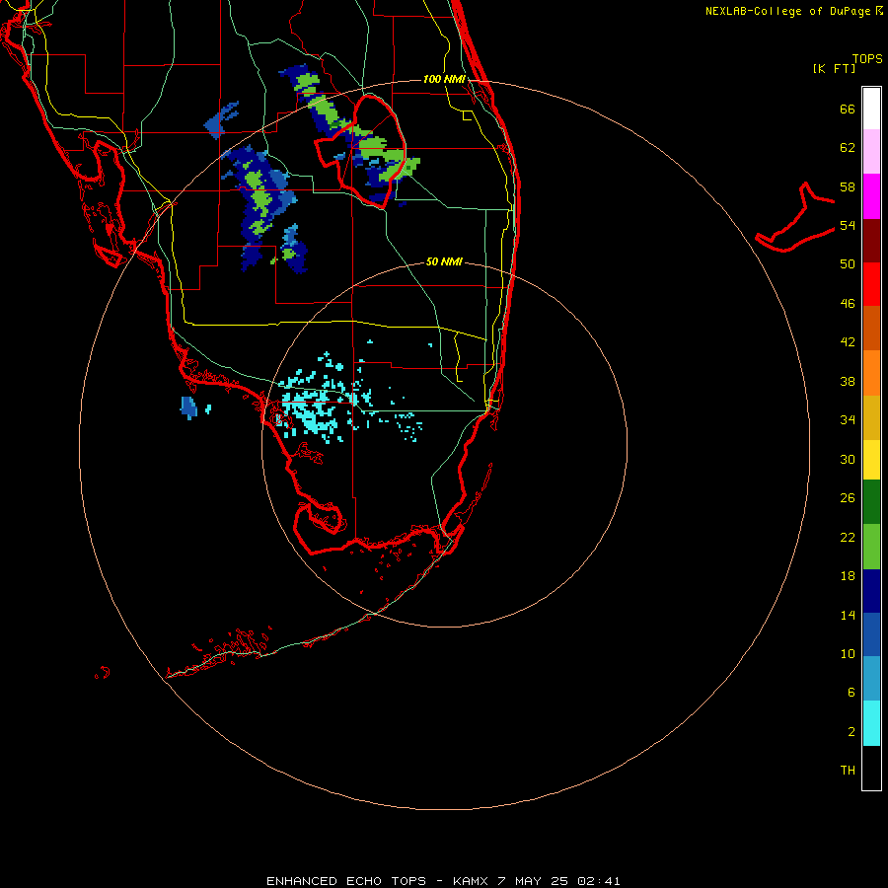The image size is (888, 888).
Task: Select the magenta 58 kft swatch
Action: (x=871, y=196)
